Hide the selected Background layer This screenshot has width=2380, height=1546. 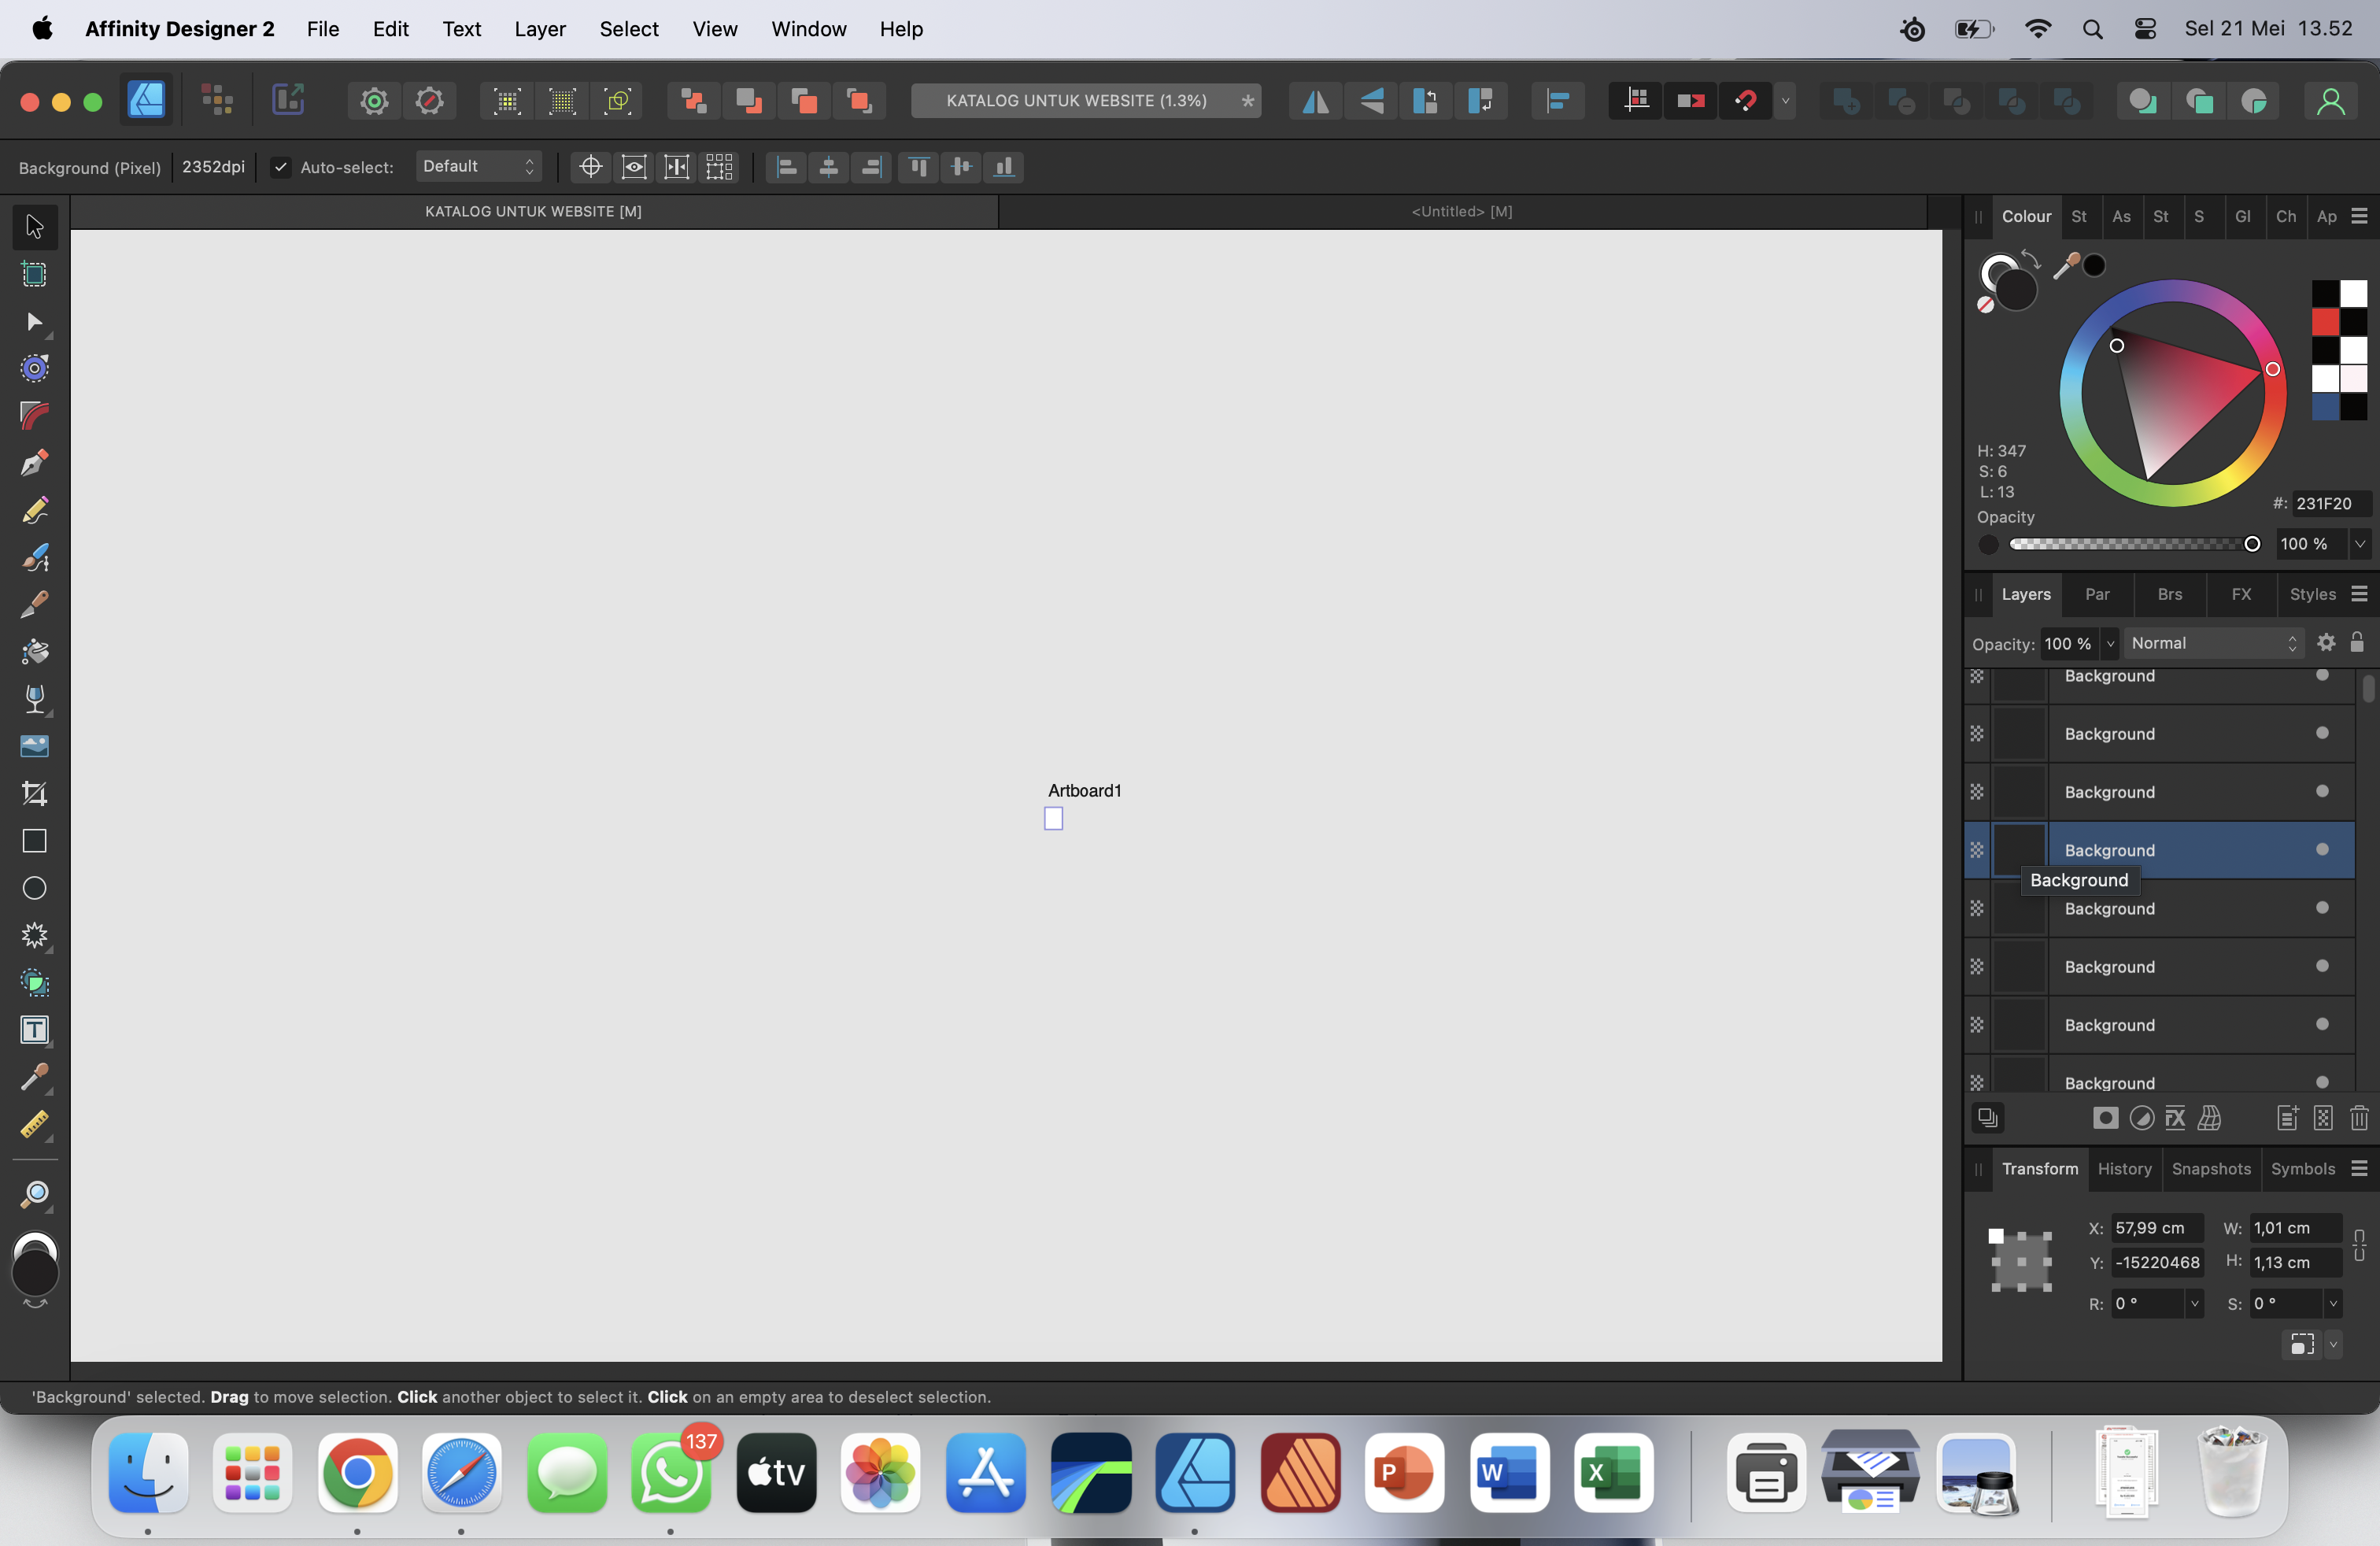[x=2322, y=850]
